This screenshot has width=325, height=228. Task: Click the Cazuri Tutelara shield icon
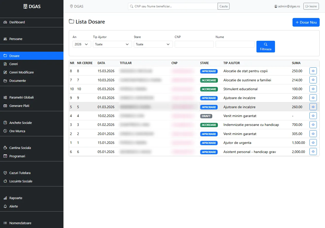tap(5, 173)
